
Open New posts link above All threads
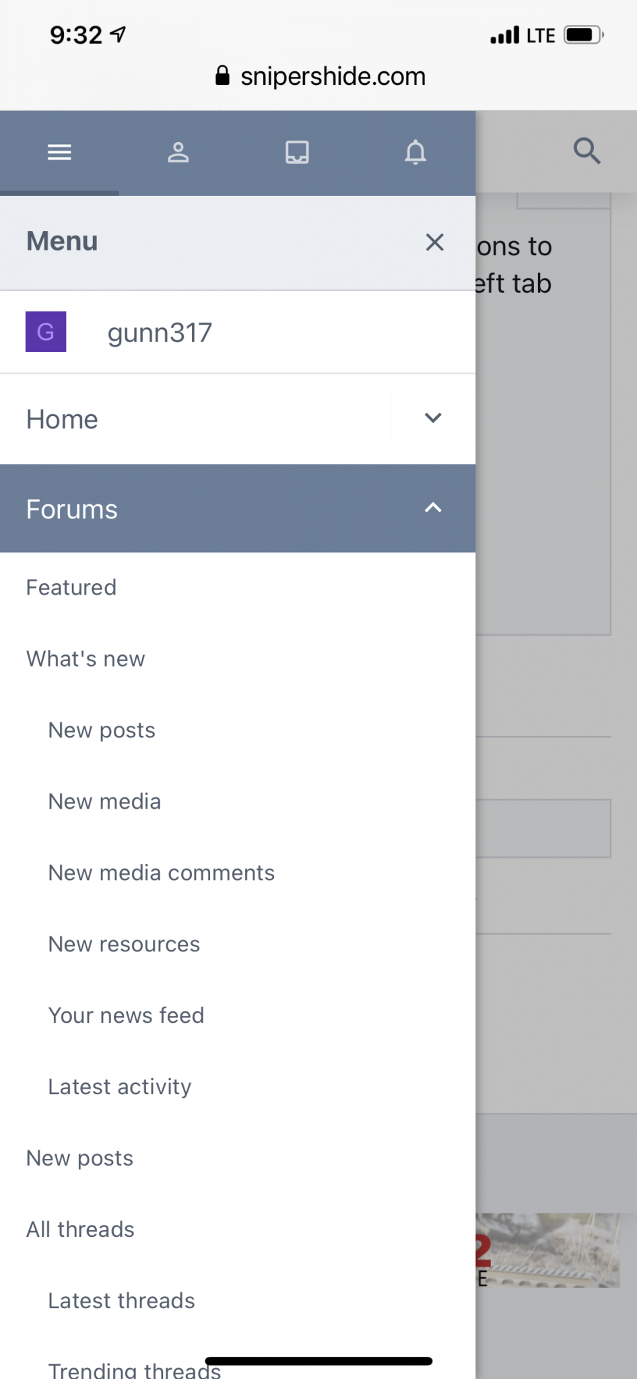[79, 1158]
